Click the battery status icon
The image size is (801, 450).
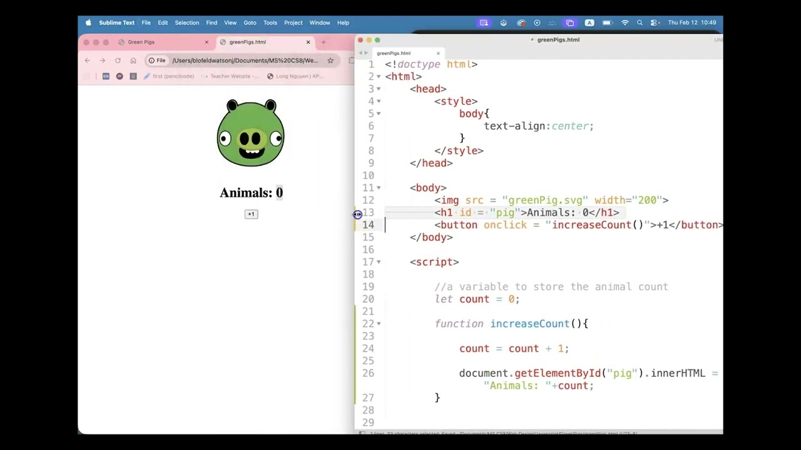pyautogui.click(x=607, y=22)
